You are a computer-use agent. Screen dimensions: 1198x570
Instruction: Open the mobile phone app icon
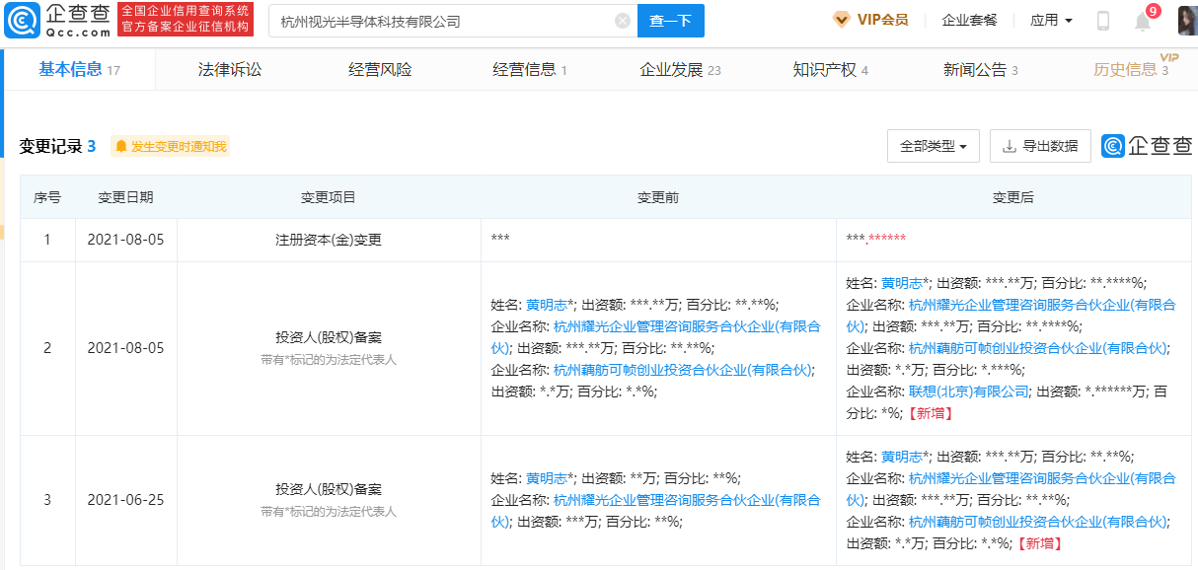[x=1103, y=21]
